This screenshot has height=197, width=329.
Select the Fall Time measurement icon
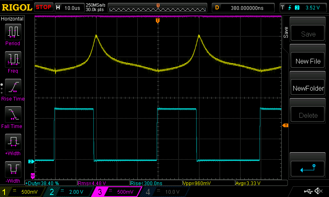click(12, 115)
